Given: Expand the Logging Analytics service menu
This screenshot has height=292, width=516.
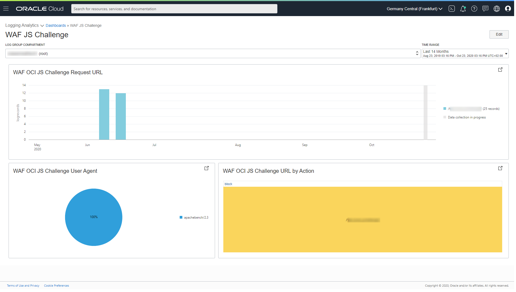Looking at the screenshot, I should [25, 25].
